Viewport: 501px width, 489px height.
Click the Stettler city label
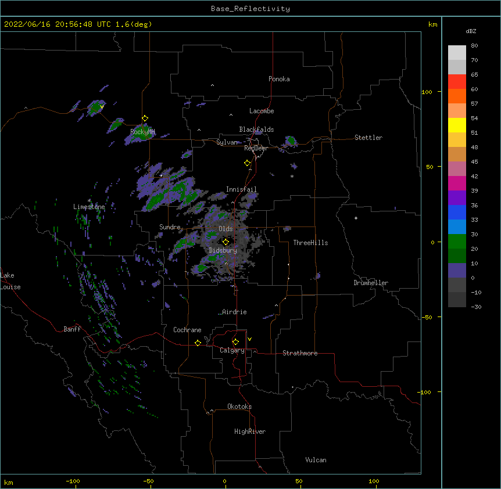(368, 138)
